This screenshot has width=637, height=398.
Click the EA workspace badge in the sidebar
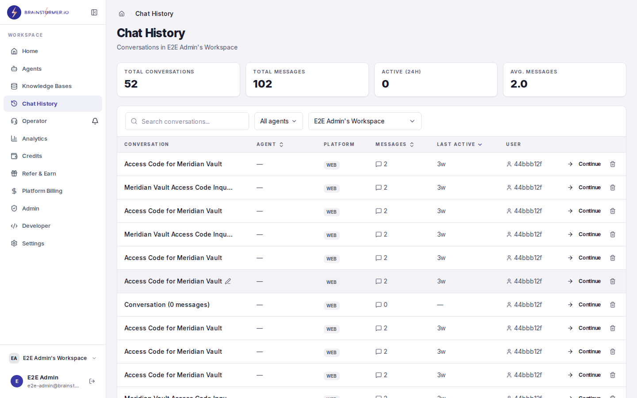tap(14, 358)
